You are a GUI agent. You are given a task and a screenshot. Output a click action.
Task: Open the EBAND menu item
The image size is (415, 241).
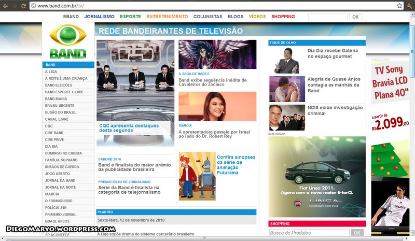click(71, 17)
